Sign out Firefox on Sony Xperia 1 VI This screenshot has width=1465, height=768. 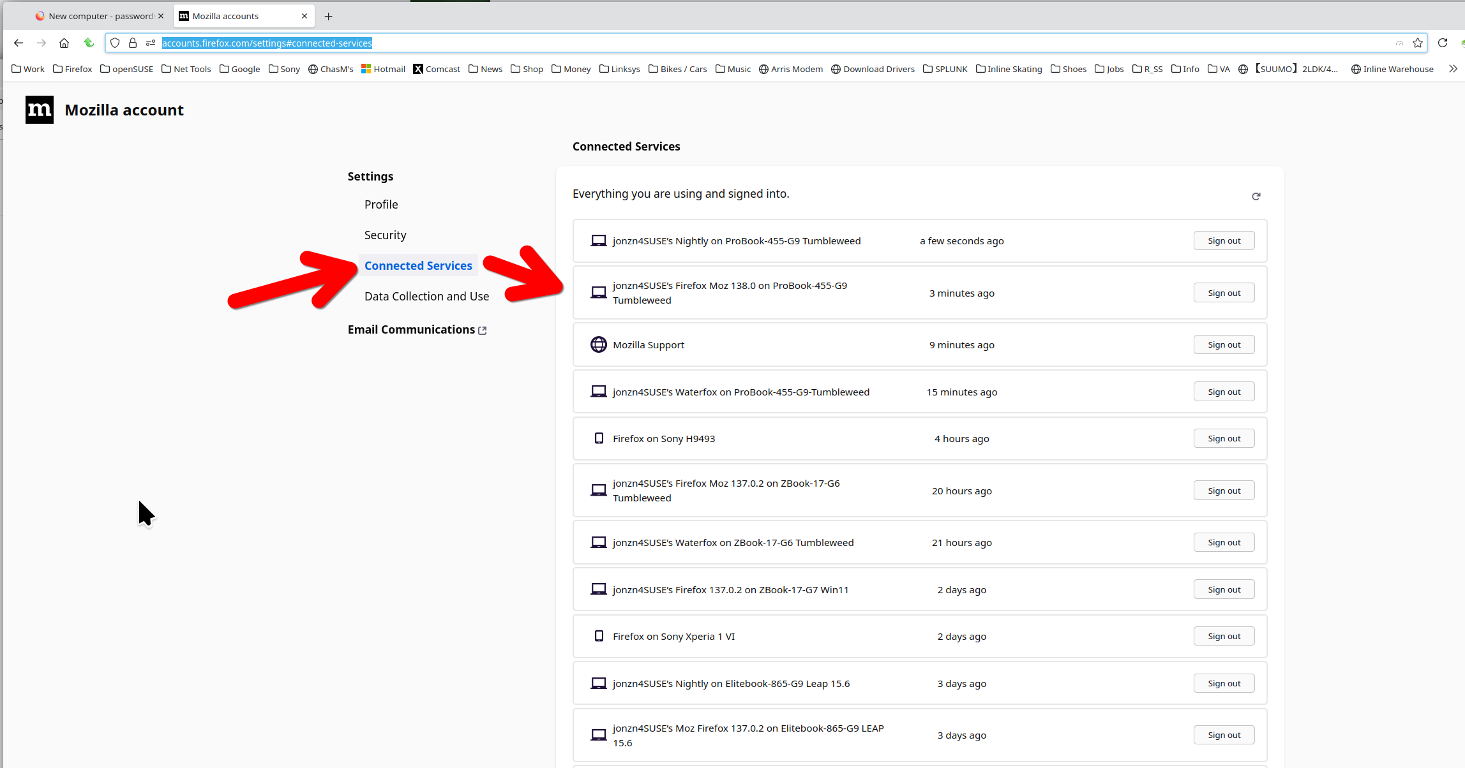pos(1224,636)
